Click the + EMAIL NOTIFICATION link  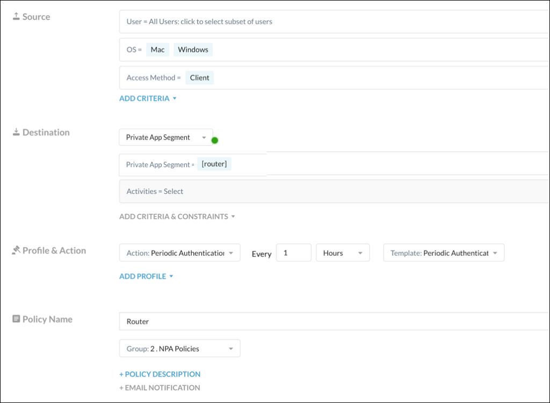click(160, 387)
